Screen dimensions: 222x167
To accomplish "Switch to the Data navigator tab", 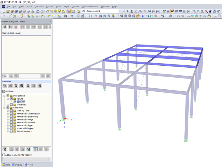I will [x=6, y=165].
